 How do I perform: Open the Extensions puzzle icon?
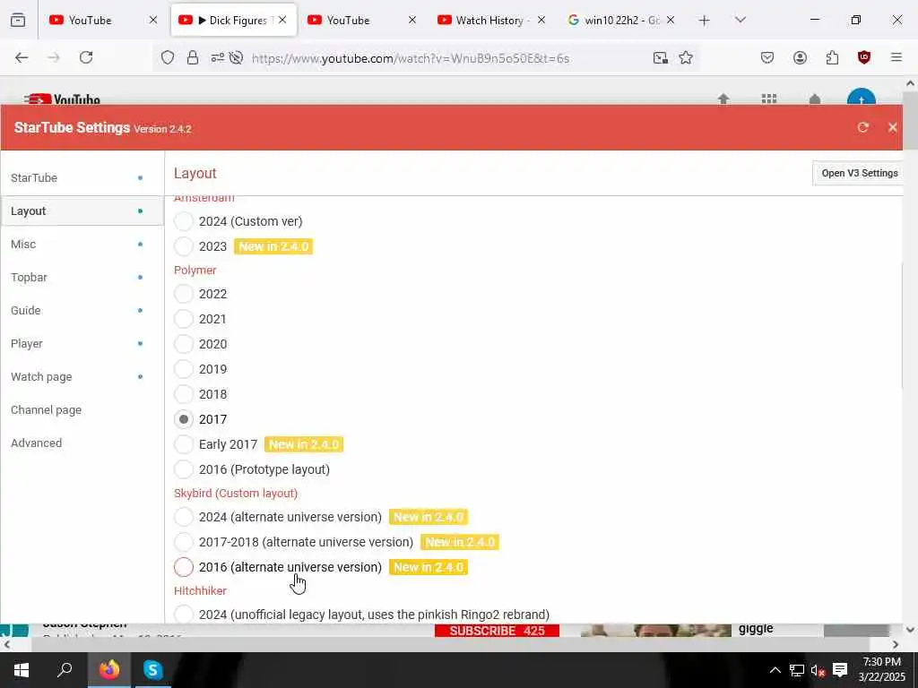pyautogui.click(x=832, y=57)
